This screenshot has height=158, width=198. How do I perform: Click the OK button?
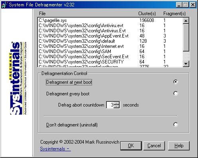[131, 146]
